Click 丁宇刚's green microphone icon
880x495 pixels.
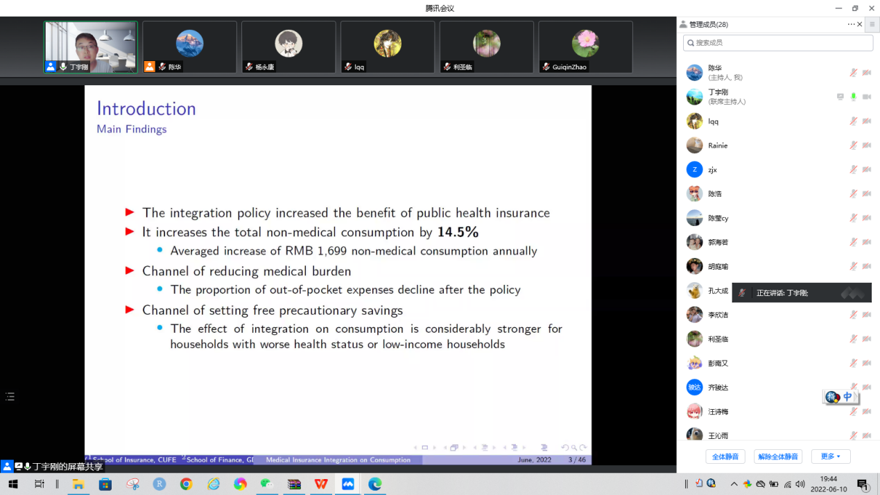854,97
